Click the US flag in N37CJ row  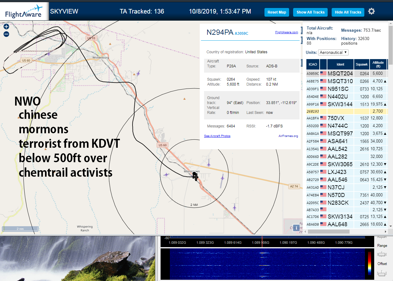[323, 187]
